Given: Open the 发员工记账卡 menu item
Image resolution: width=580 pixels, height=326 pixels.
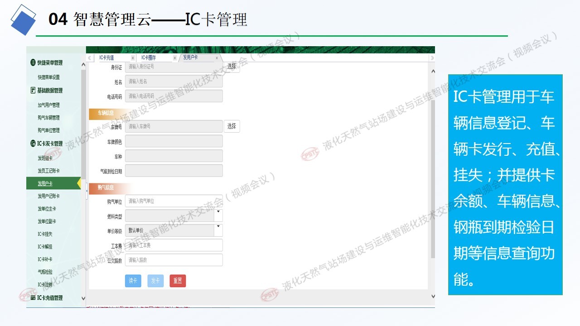Looking at the screenshot, I should [x=48, y=171].
